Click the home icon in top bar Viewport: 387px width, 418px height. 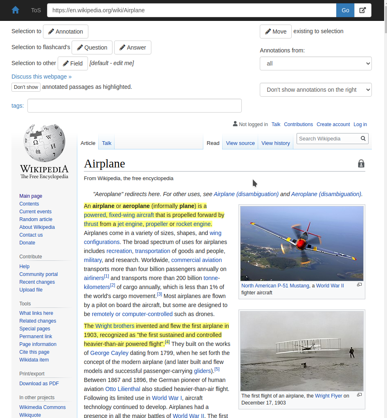coord(16,10)
